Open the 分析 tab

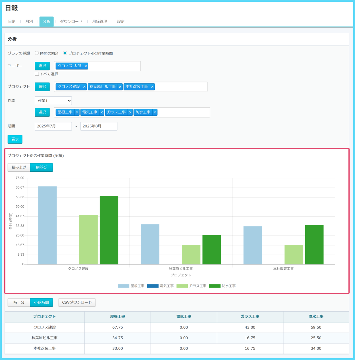(47, 22)
